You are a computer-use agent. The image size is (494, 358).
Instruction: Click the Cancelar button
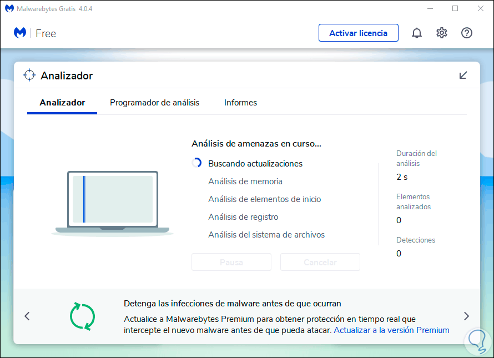(x=320, y=262)
